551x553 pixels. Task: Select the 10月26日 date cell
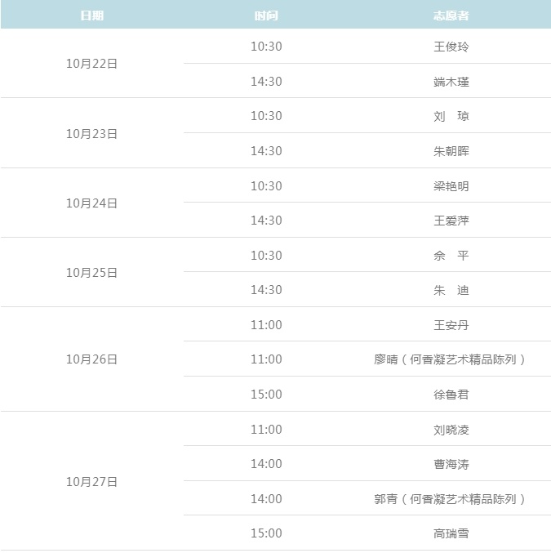coord(92,359)
